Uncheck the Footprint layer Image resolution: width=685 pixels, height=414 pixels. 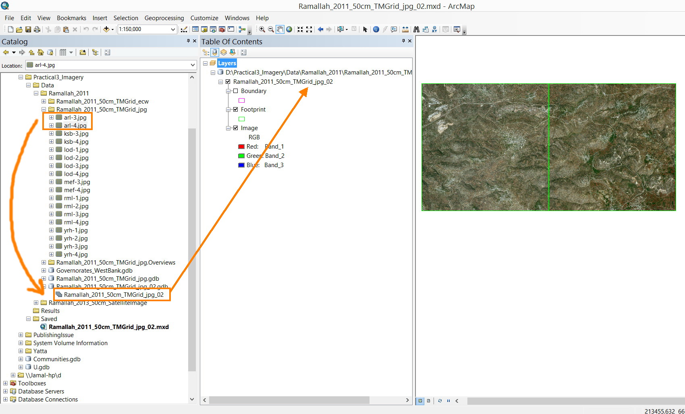click(x=236, y=110)
